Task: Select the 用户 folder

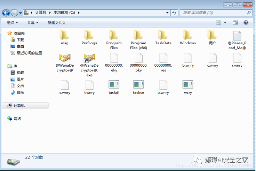Action: [213, 38]
